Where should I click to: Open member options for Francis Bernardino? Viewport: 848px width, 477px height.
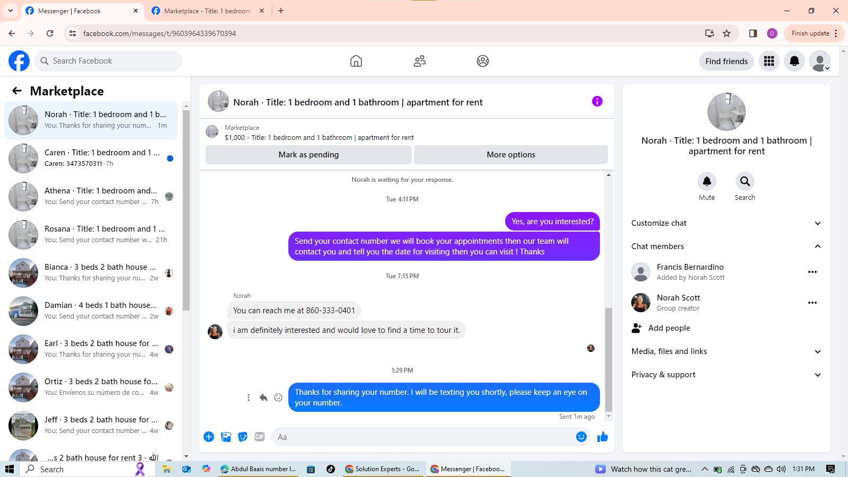(x=812, y=272)
